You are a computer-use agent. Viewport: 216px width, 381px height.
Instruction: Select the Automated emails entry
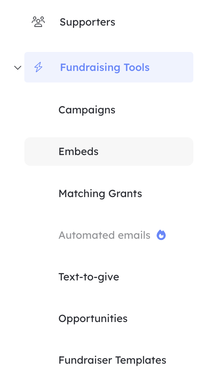104,235
